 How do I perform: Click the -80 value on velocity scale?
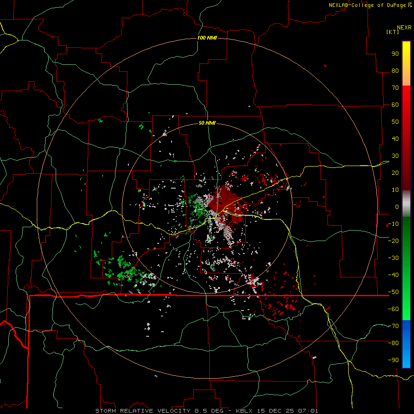pos(393,343)
